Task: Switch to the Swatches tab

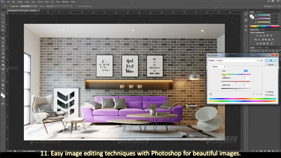Action: [x=259, y=12]
